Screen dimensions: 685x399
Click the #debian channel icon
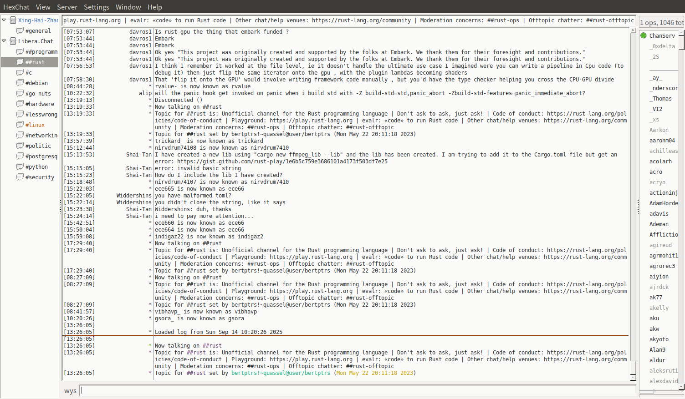20,83
